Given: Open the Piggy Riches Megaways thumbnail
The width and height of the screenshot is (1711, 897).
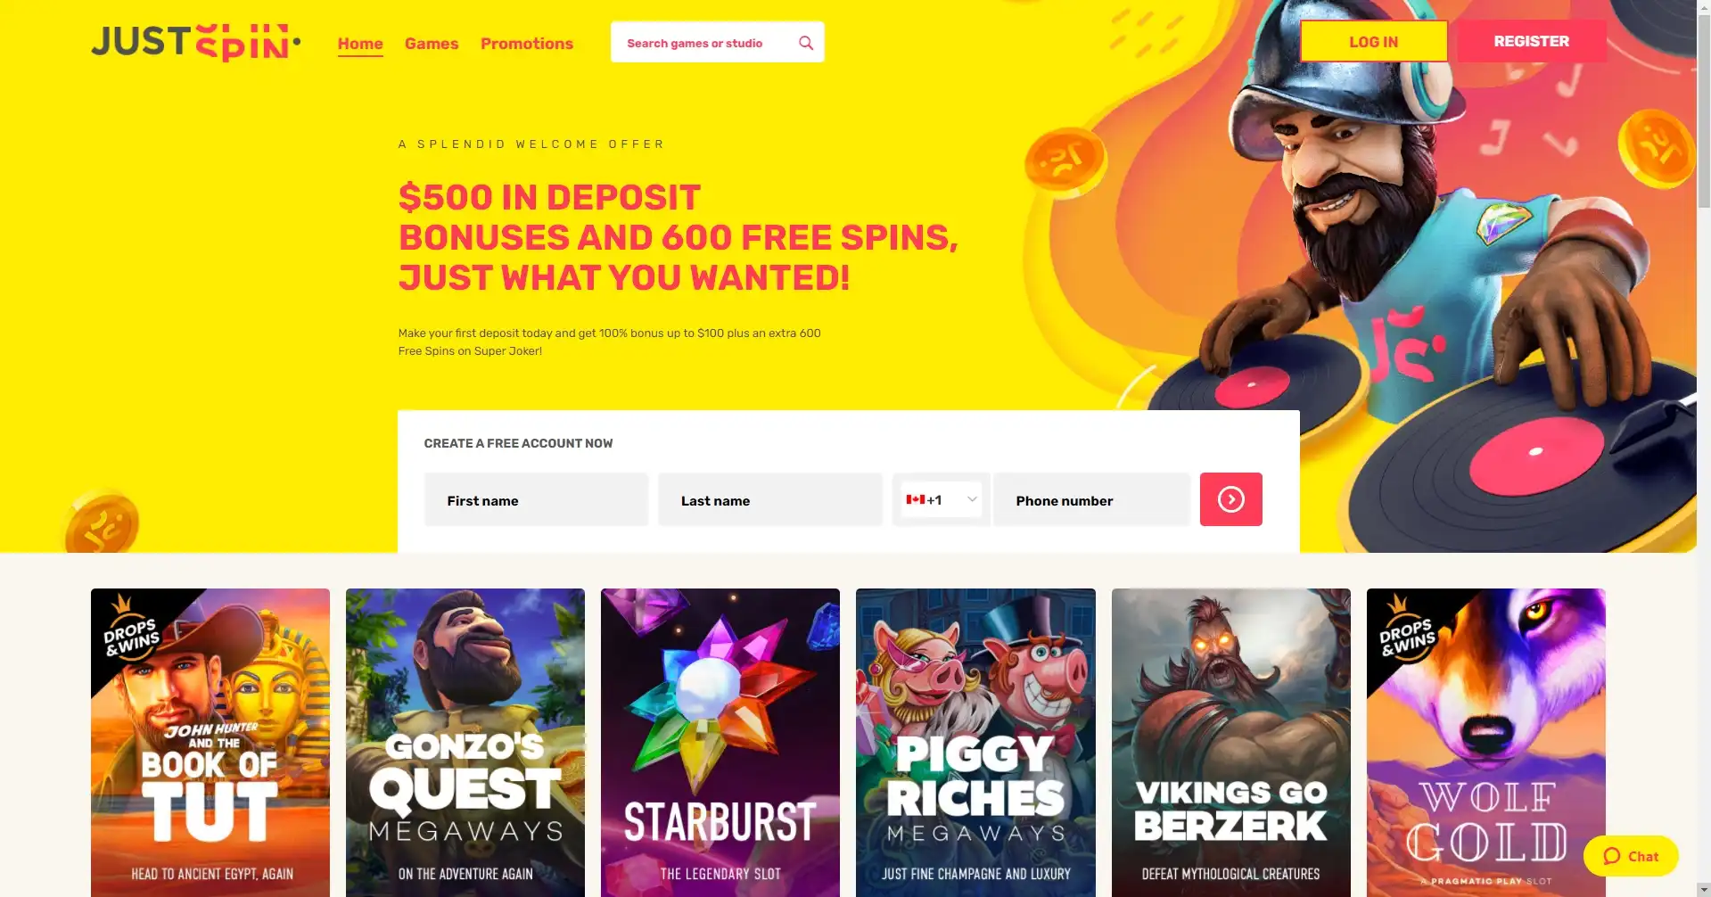Looking at the screenshot, I should [x=975, y=743].
